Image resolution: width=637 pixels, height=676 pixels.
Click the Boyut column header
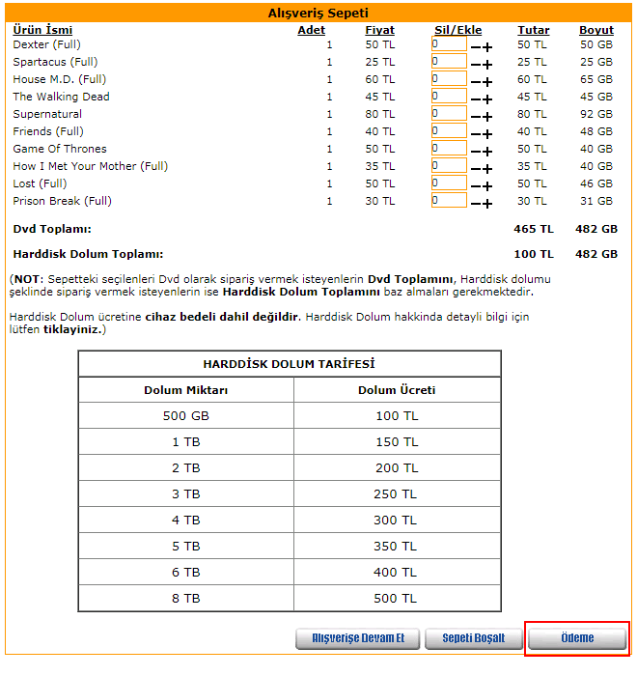(596, 30)
